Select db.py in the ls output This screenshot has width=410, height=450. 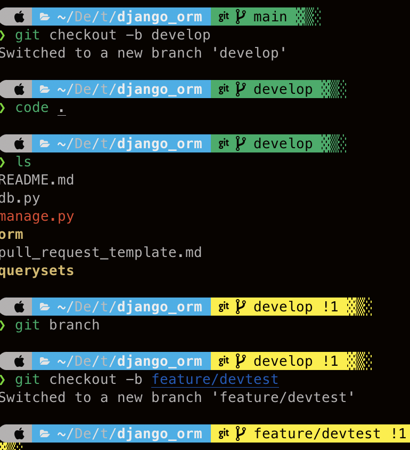tap(20, 198)
